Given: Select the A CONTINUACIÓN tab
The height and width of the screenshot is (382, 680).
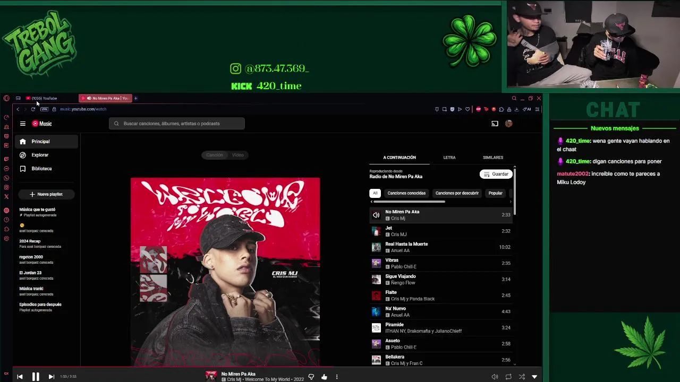Looking at the screenshot, I should pyautogui.click(x=399, y=158).
